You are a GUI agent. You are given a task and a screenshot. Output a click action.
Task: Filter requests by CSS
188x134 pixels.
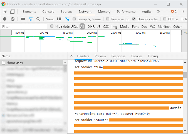click(x=106, y=26)
